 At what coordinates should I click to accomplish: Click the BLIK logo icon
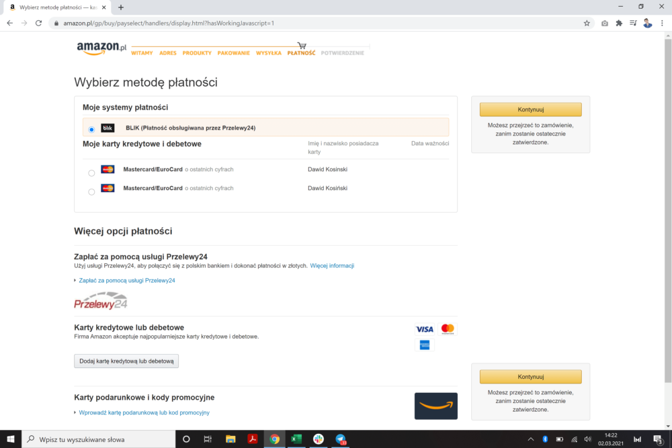pyautogui.click(x=108, y=128)
